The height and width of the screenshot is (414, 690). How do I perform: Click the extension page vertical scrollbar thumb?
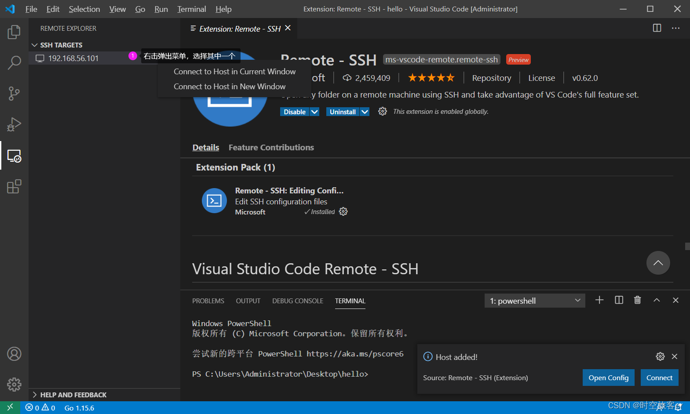(687, 246)
